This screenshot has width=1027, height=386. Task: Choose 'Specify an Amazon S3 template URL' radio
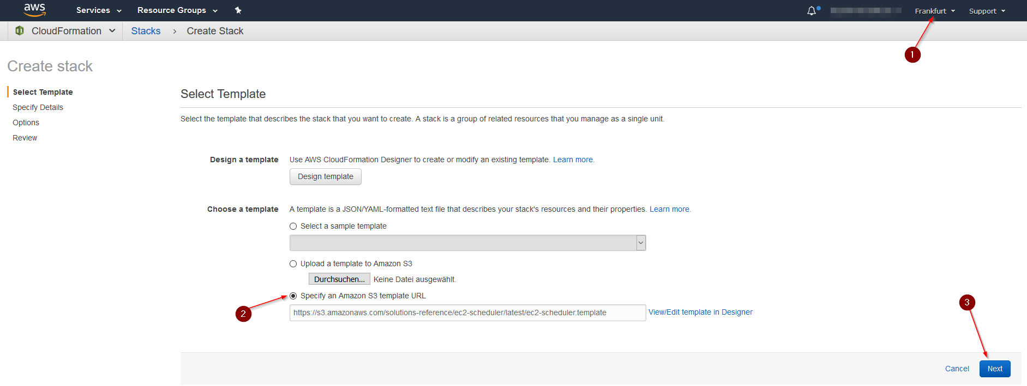[293, 296]
